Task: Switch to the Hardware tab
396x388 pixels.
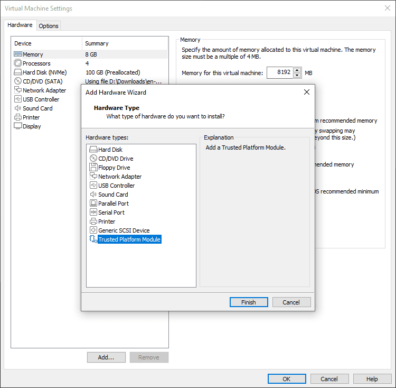Action: tap(20, 25)
